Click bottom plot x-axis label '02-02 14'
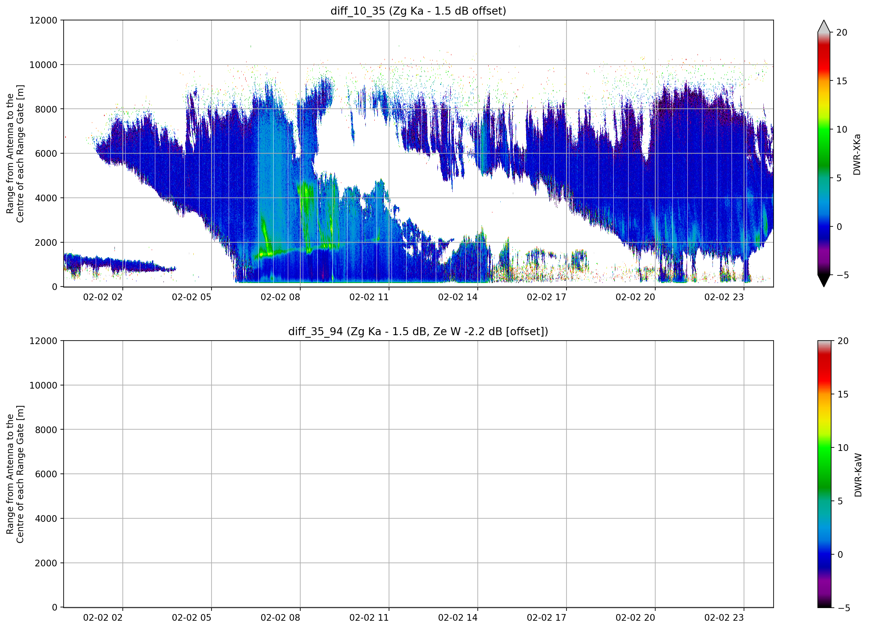 coord(458,618)
